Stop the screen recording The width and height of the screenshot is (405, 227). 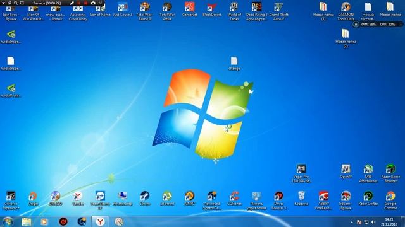(x=86, y=3)
